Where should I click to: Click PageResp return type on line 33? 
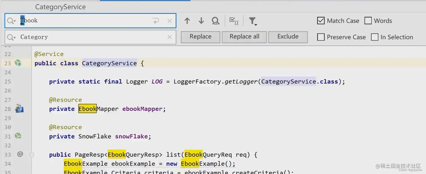89,155
